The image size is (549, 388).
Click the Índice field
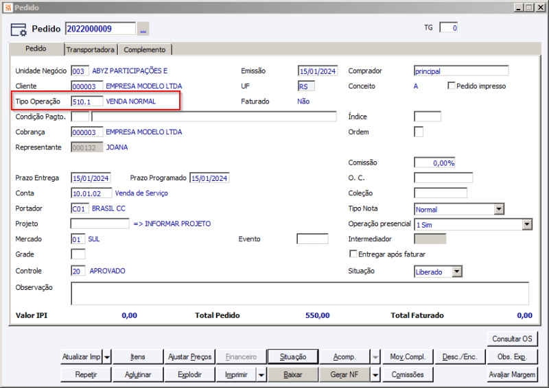tap(428, 117)
